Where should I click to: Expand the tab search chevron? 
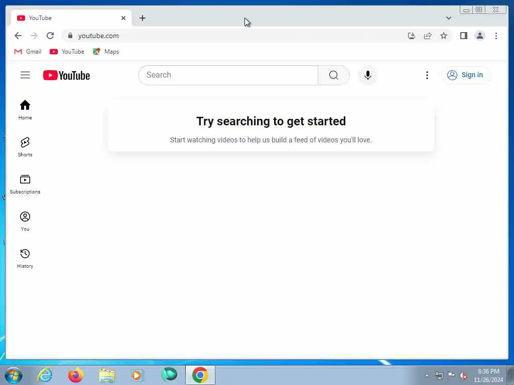pos(448,18)
